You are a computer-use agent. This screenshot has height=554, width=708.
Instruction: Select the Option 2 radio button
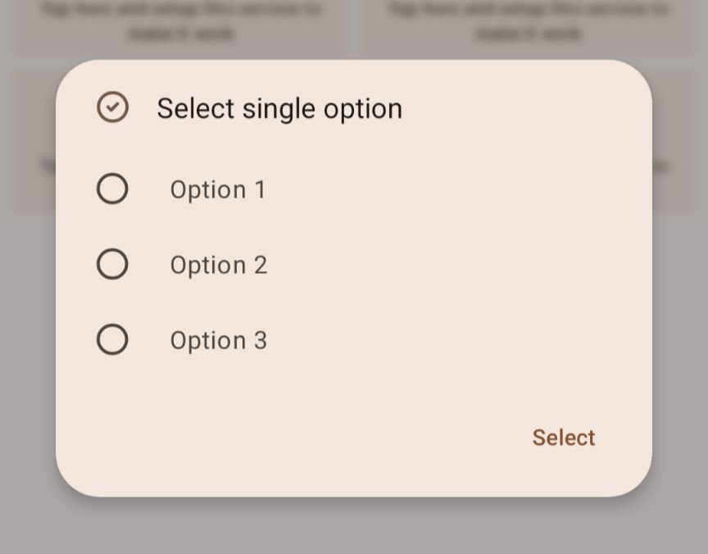tap(112, 264)
